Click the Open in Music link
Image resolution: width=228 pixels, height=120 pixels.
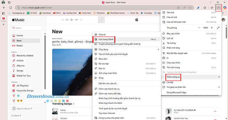(22, 109)
